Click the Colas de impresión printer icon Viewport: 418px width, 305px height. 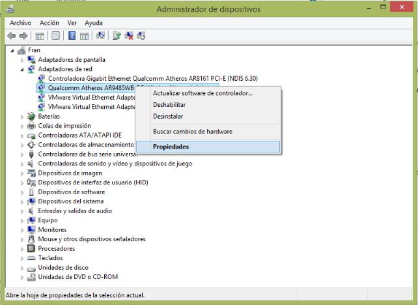[x=31, y=125]
